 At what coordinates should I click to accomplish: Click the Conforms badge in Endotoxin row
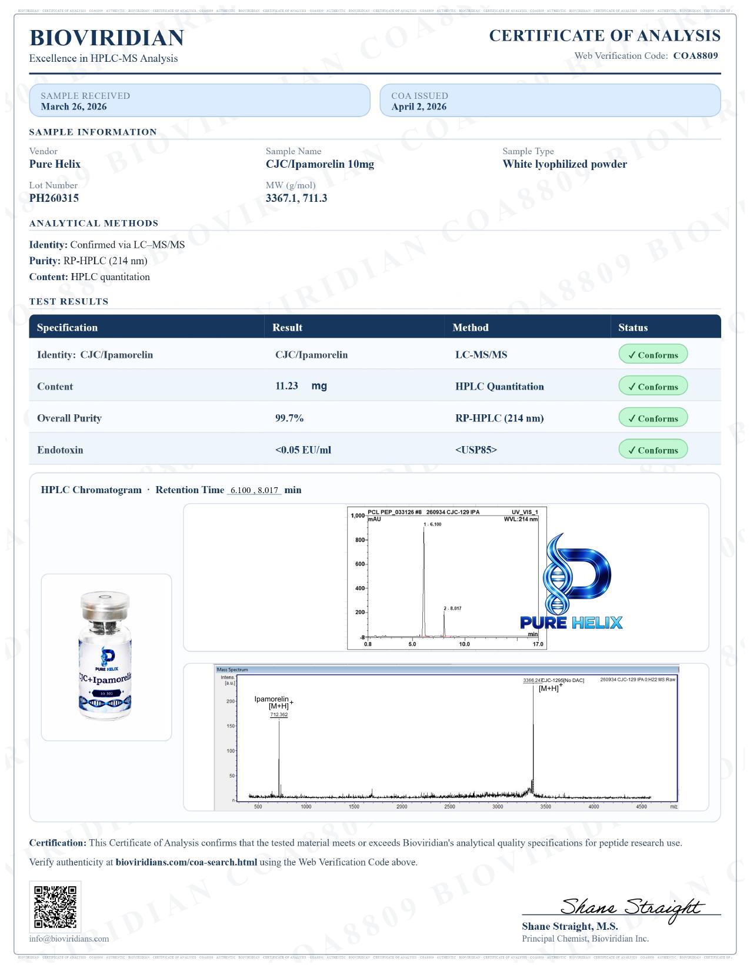coord(653,450)
